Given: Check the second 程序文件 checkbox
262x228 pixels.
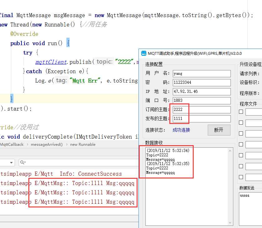Looking at the screenshot, I should pyautogui.click(x=241, y=122).
